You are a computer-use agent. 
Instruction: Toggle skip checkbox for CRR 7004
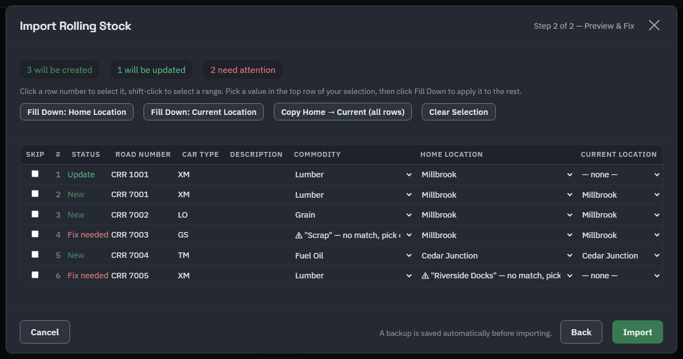[35, 254]
